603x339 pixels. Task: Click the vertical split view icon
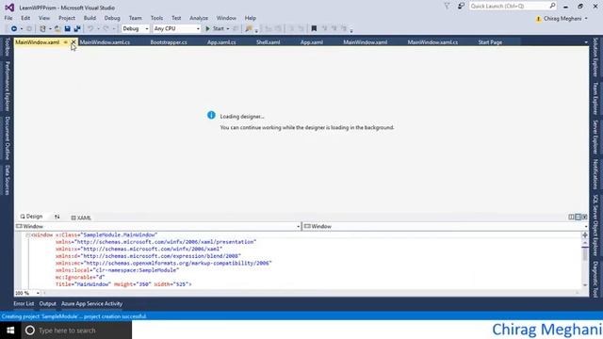(571, 218)
